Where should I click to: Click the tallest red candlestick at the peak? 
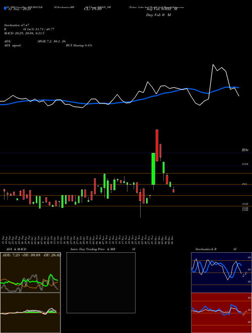click(157, 145)
